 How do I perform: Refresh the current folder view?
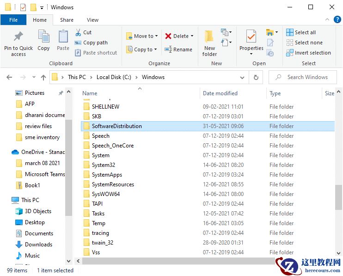256,77
